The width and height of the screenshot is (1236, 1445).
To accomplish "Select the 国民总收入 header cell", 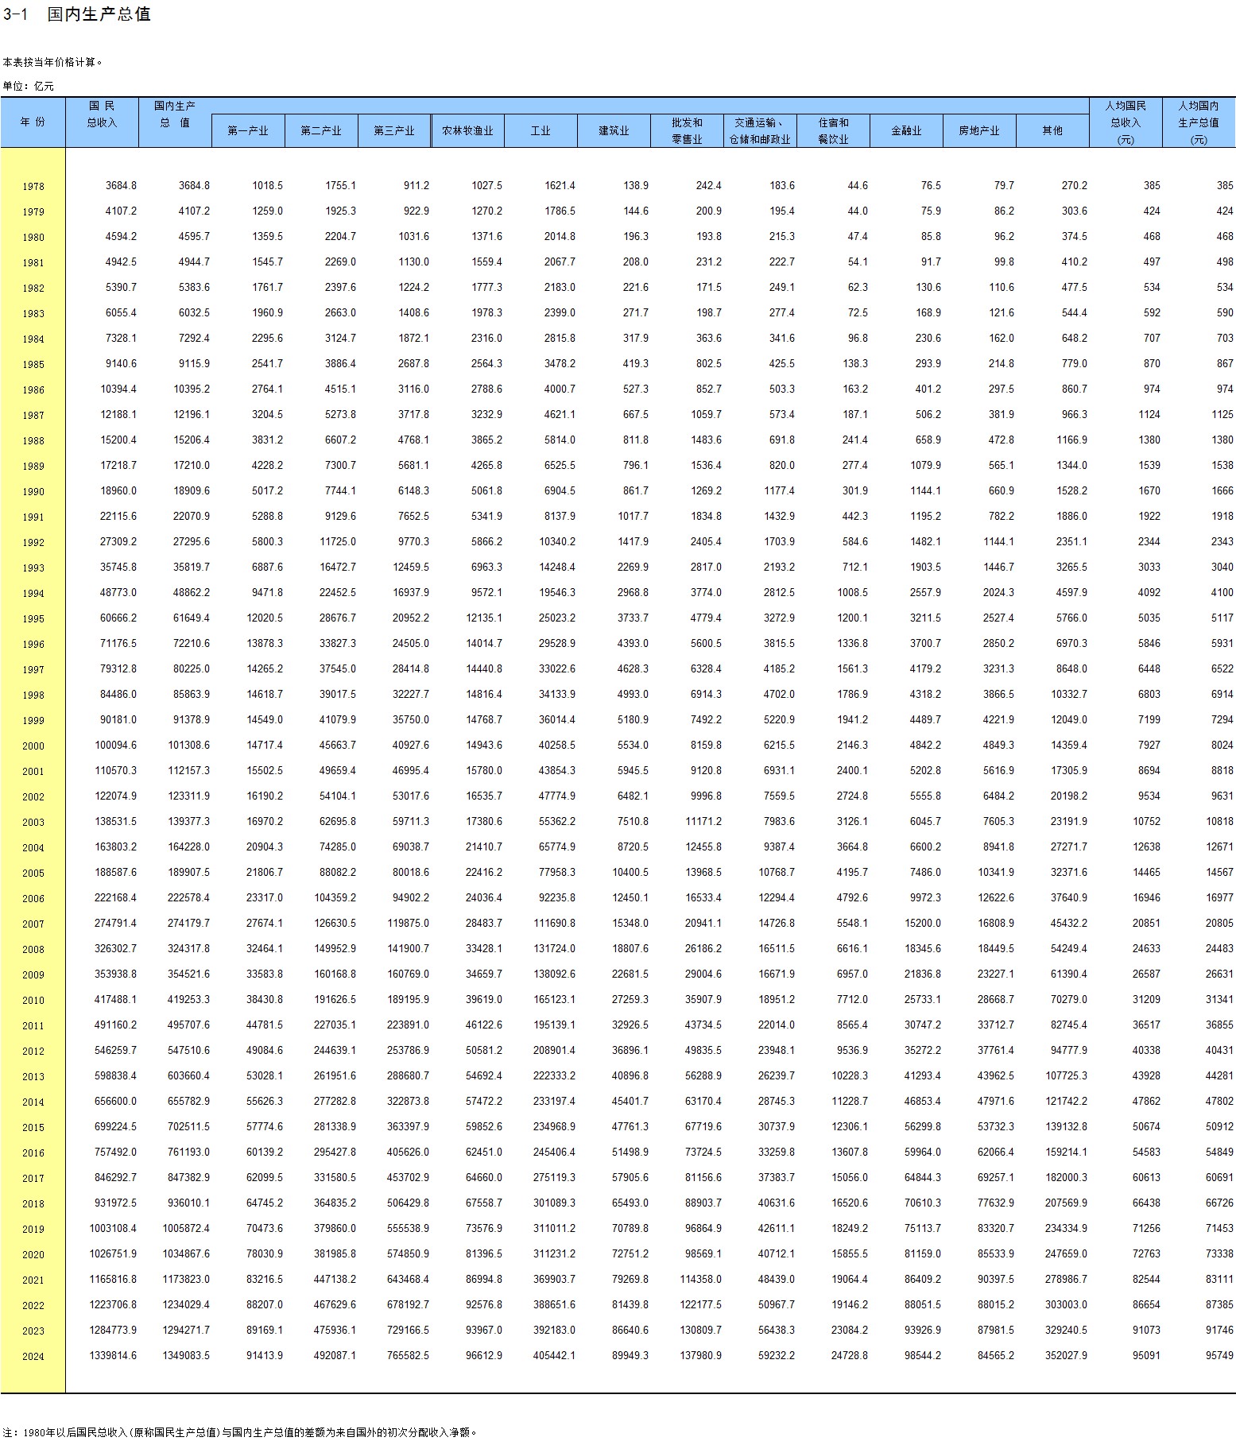I will (102, 114).
